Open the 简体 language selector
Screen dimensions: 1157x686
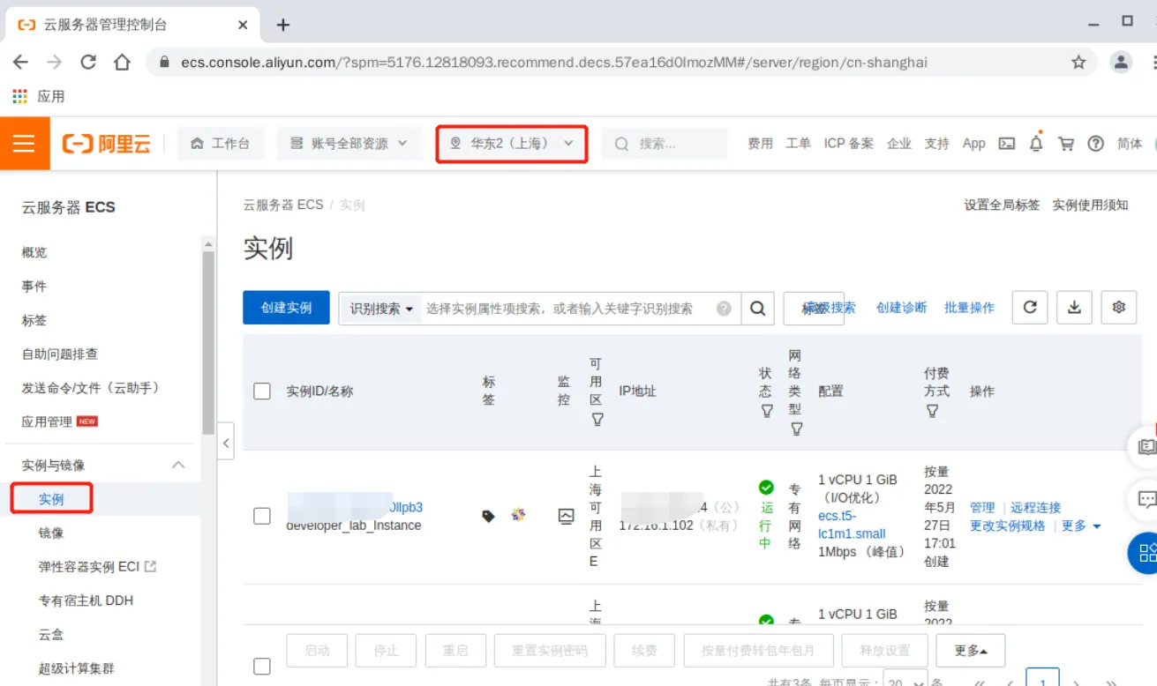[1130, 143]
